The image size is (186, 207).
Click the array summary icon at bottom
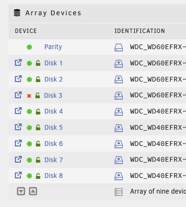(118, 192)
